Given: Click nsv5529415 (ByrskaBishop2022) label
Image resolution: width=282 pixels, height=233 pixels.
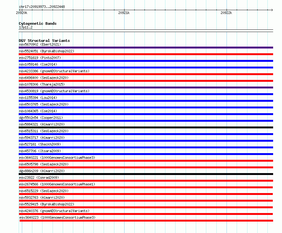Looking at the screenshot, I should point(47,204).
